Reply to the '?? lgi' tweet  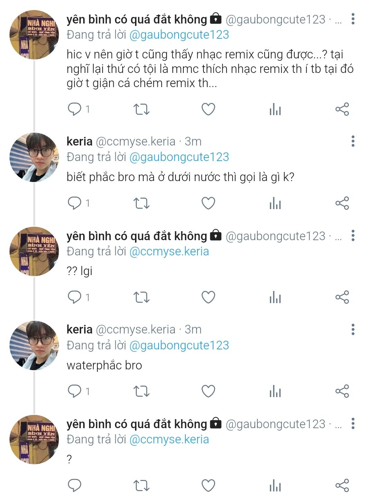click(74, 297)
